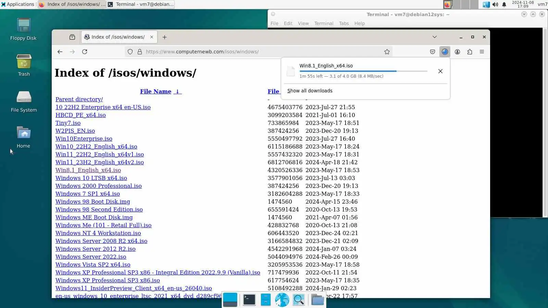The width and height of the screenshot is (548, 308).
Task: Go back using Firefox back arrow
Action: point(60,52)
